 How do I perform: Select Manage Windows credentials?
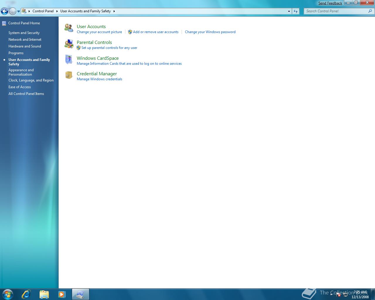click(99, 79)
